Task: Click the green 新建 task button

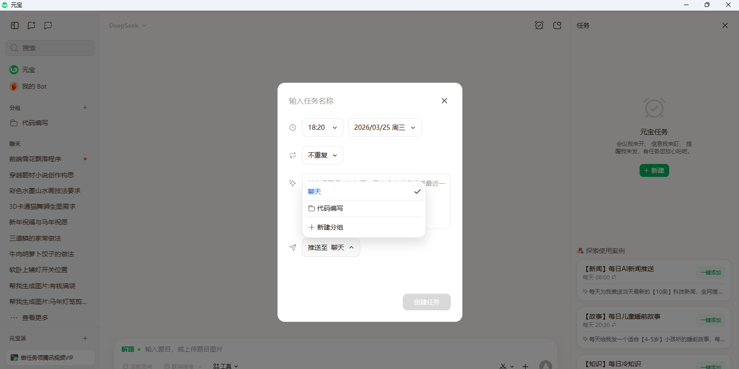Action: click(654, 170)
